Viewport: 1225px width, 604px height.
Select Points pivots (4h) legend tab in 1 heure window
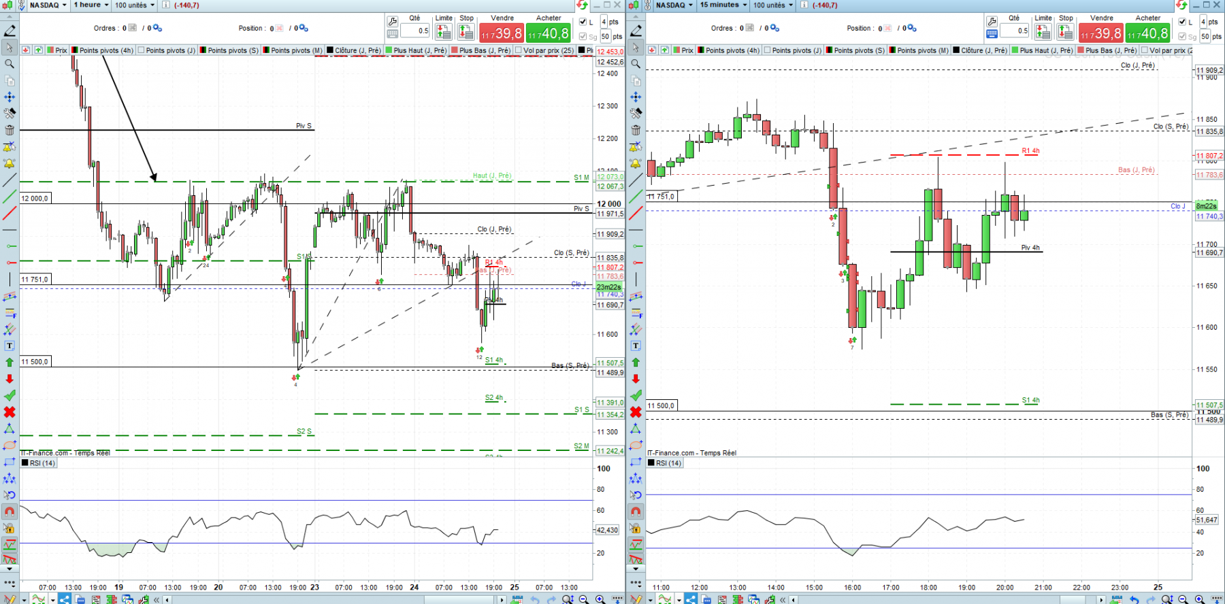tap(103, 50)
